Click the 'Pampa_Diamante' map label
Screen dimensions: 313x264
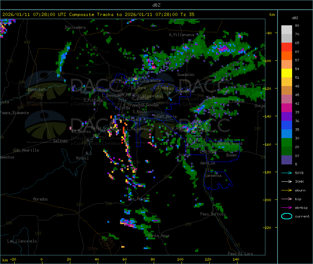15,113
